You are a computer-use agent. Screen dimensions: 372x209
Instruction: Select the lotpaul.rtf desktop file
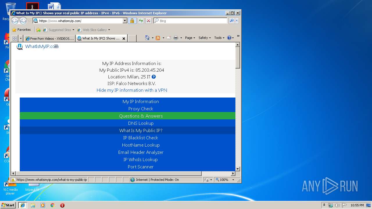(x=32, y=187)
